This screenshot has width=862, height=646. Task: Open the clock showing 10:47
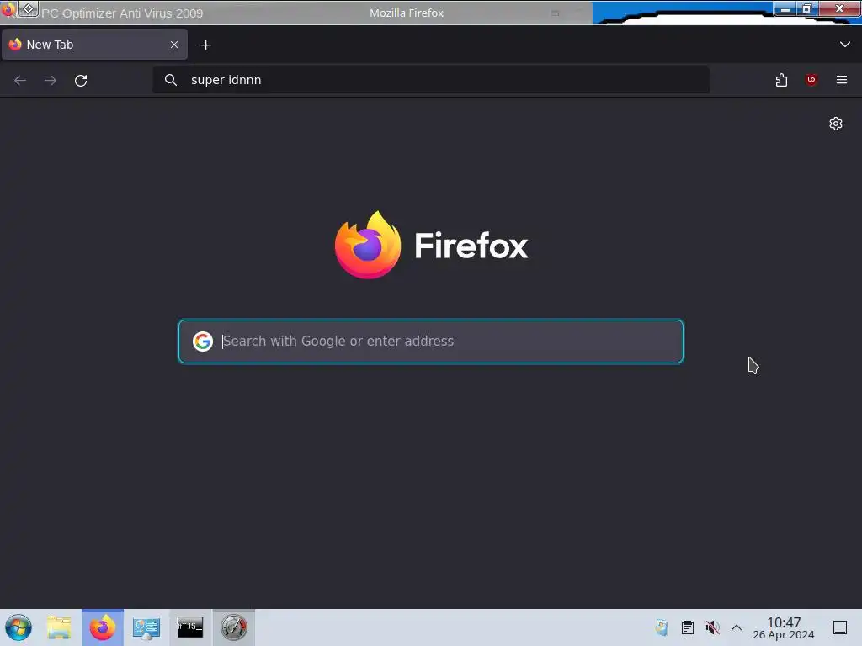tap(784, 627)
